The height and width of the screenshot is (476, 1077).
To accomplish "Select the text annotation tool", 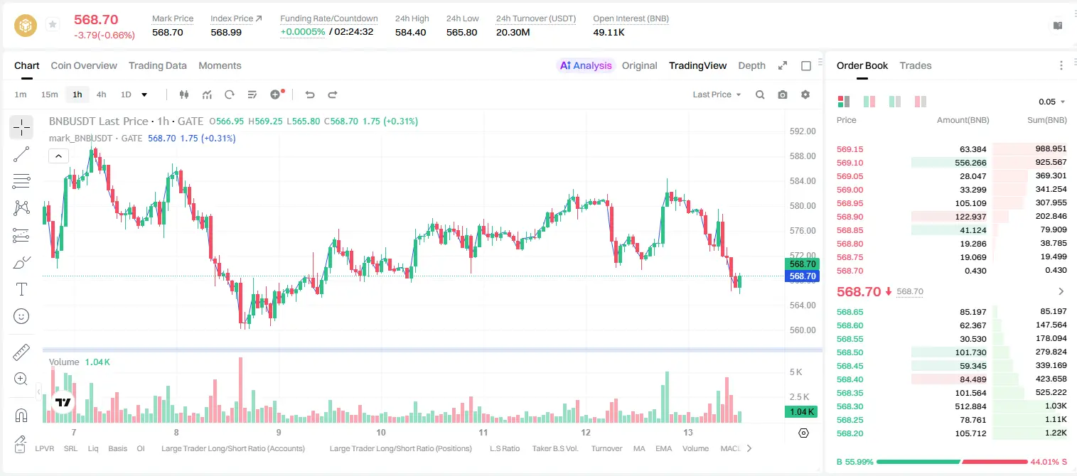I will coord(21,289).
